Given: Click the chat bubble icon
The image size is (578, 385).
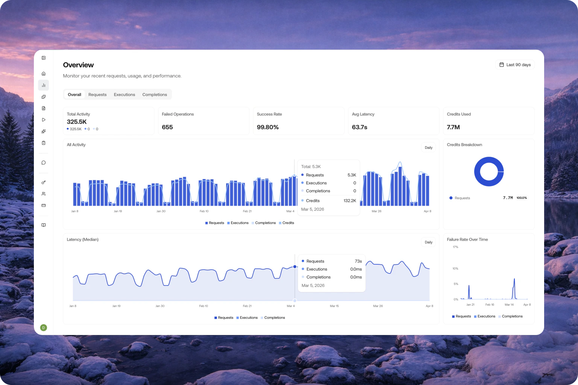Looking at the screenshot, I should click(x=44, y=162).
